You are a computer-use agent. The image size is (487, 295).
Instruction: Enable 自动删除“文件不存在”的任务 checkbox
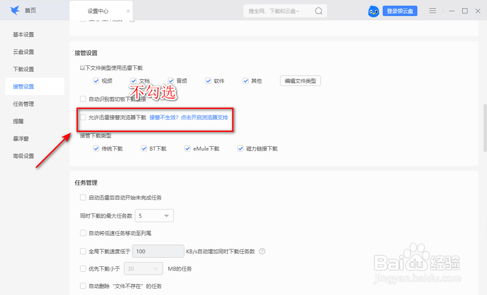(x=83, y=286)
